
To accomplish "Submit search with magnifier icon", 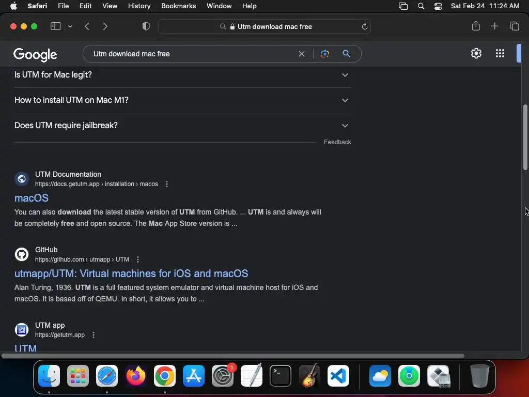I will coord(346,54).
